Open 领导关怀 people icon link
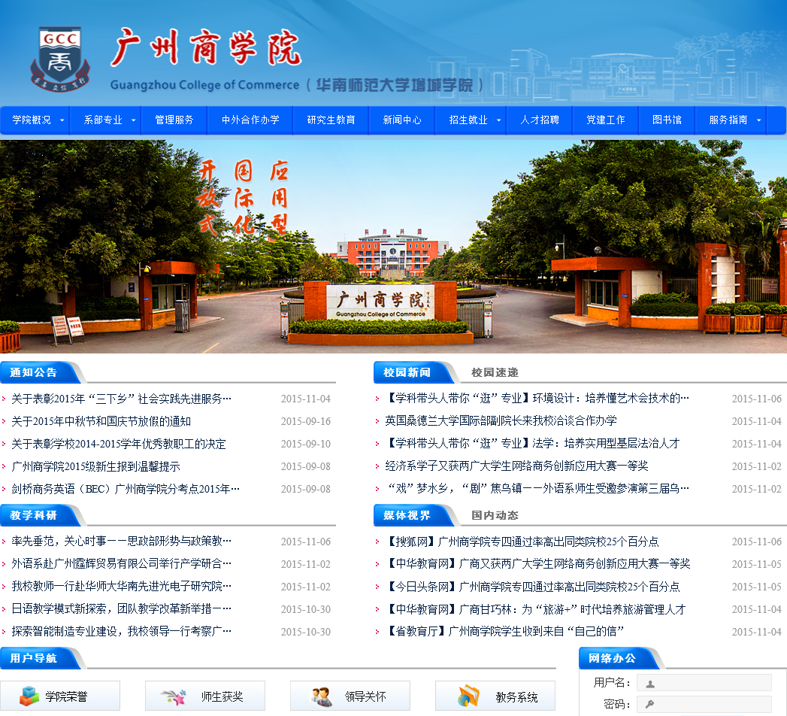 [350, 696]
